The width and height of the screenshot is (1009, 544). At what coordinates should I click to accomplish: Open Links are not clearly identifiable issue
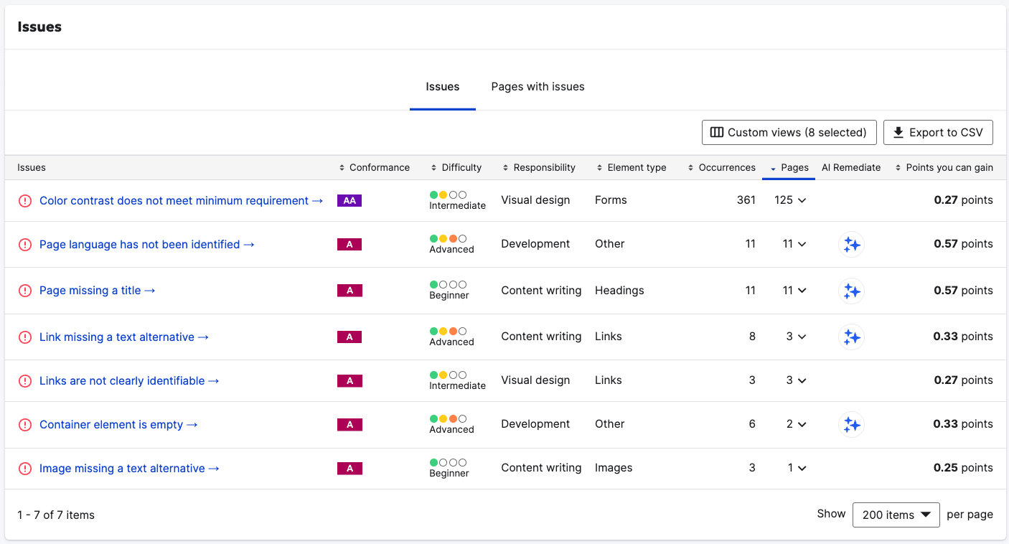[129, 381]
